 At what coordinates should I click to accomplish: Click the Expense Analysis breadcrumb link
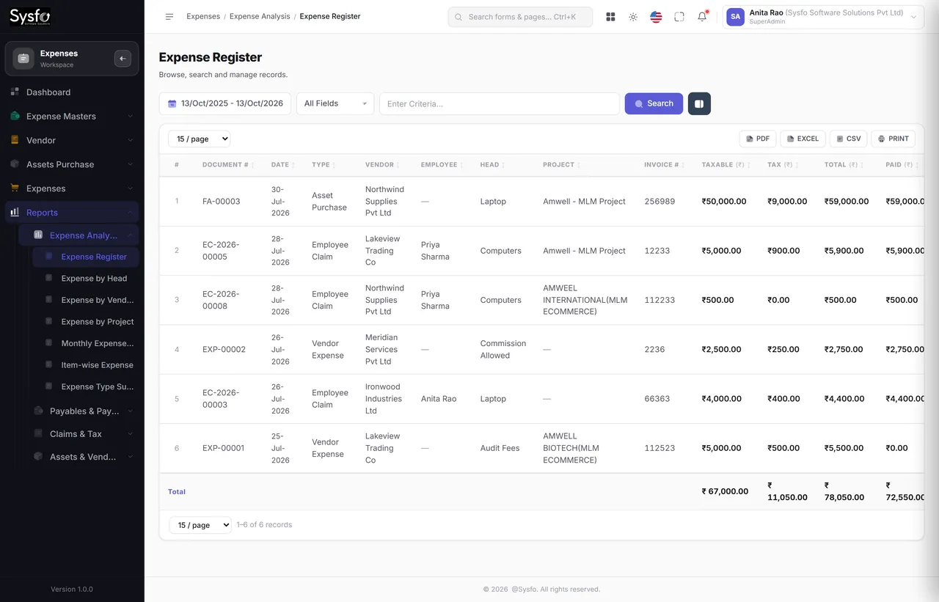tap(260, 16)
